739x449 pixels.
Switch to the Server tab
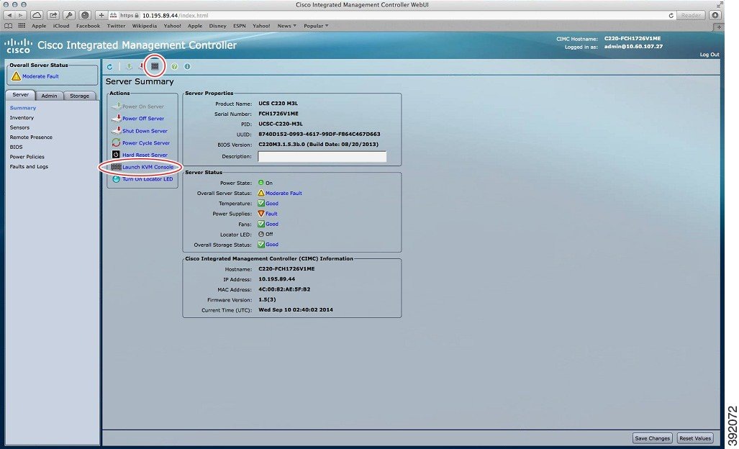pyautogui.click(x=20, y=95)
